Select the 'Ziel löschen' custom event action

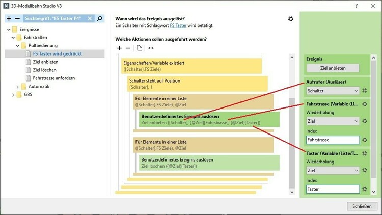[x=209, y=163]
